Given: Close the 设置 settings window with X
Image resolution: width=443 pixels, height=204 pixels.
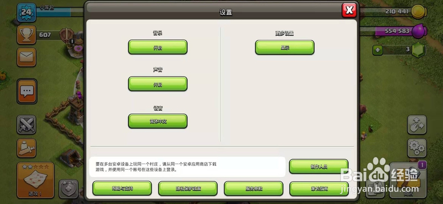Looking at the screenshot, I should point(349,11).
